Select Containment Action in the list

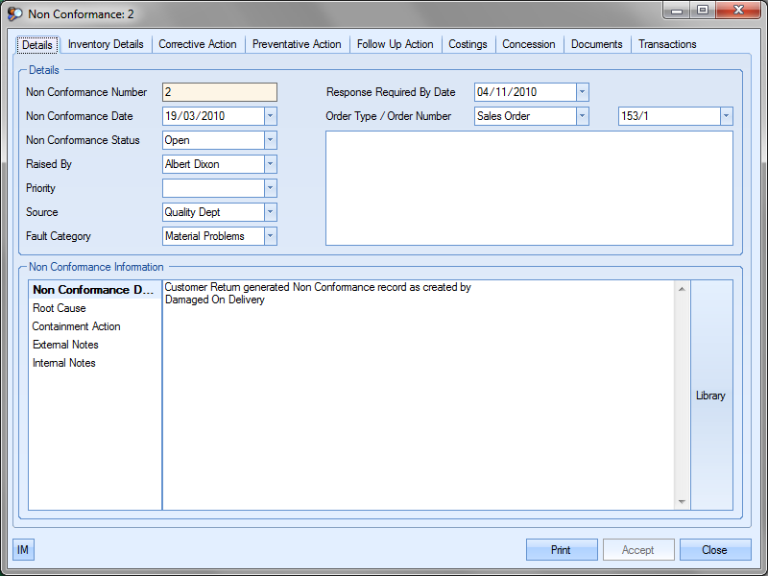click(76, 326)
